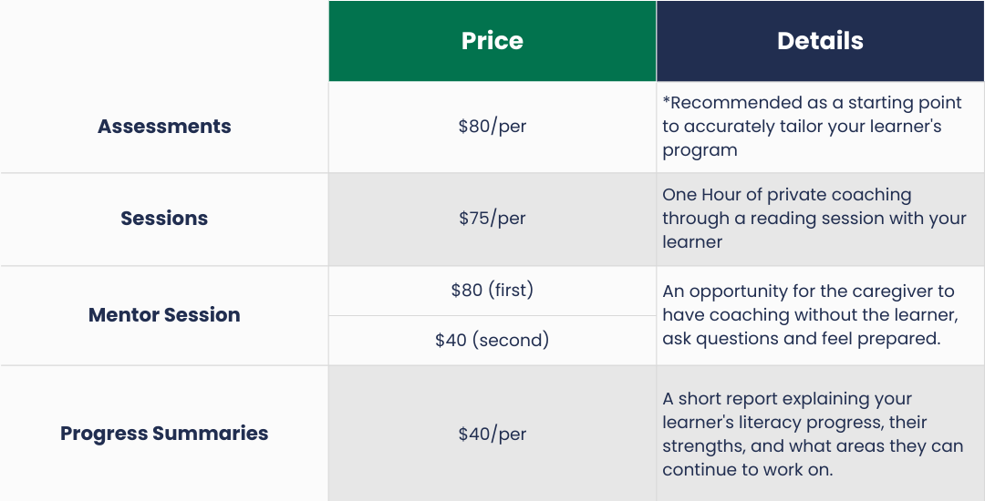Image resolution: width=985 pixels, height=501 pixels.
Task: Click the $75/per Sessions price cell
Action: [493, 219]
